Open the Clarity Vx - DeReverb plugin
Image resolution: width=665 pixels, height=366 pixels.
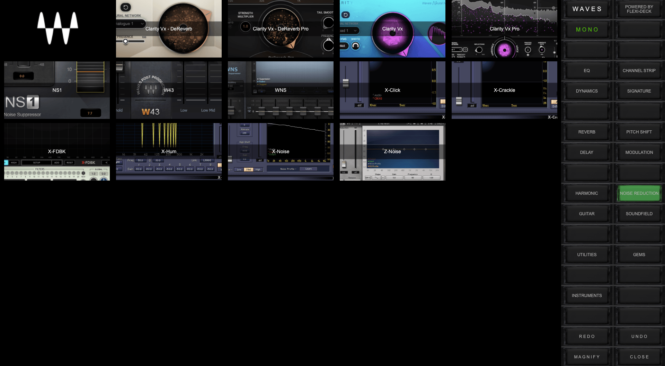point(169,29)
